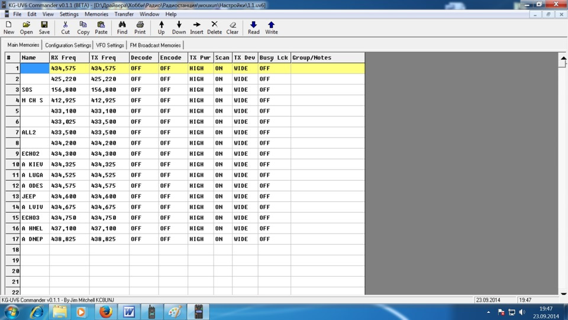Select the A KIEV name cell
The height and width of the screenshot is (320, 568).
click(35, 164)
